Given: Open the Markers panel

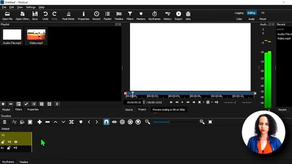Looking at the screenshot, I should pyautogui.click(x=141, y=16).
